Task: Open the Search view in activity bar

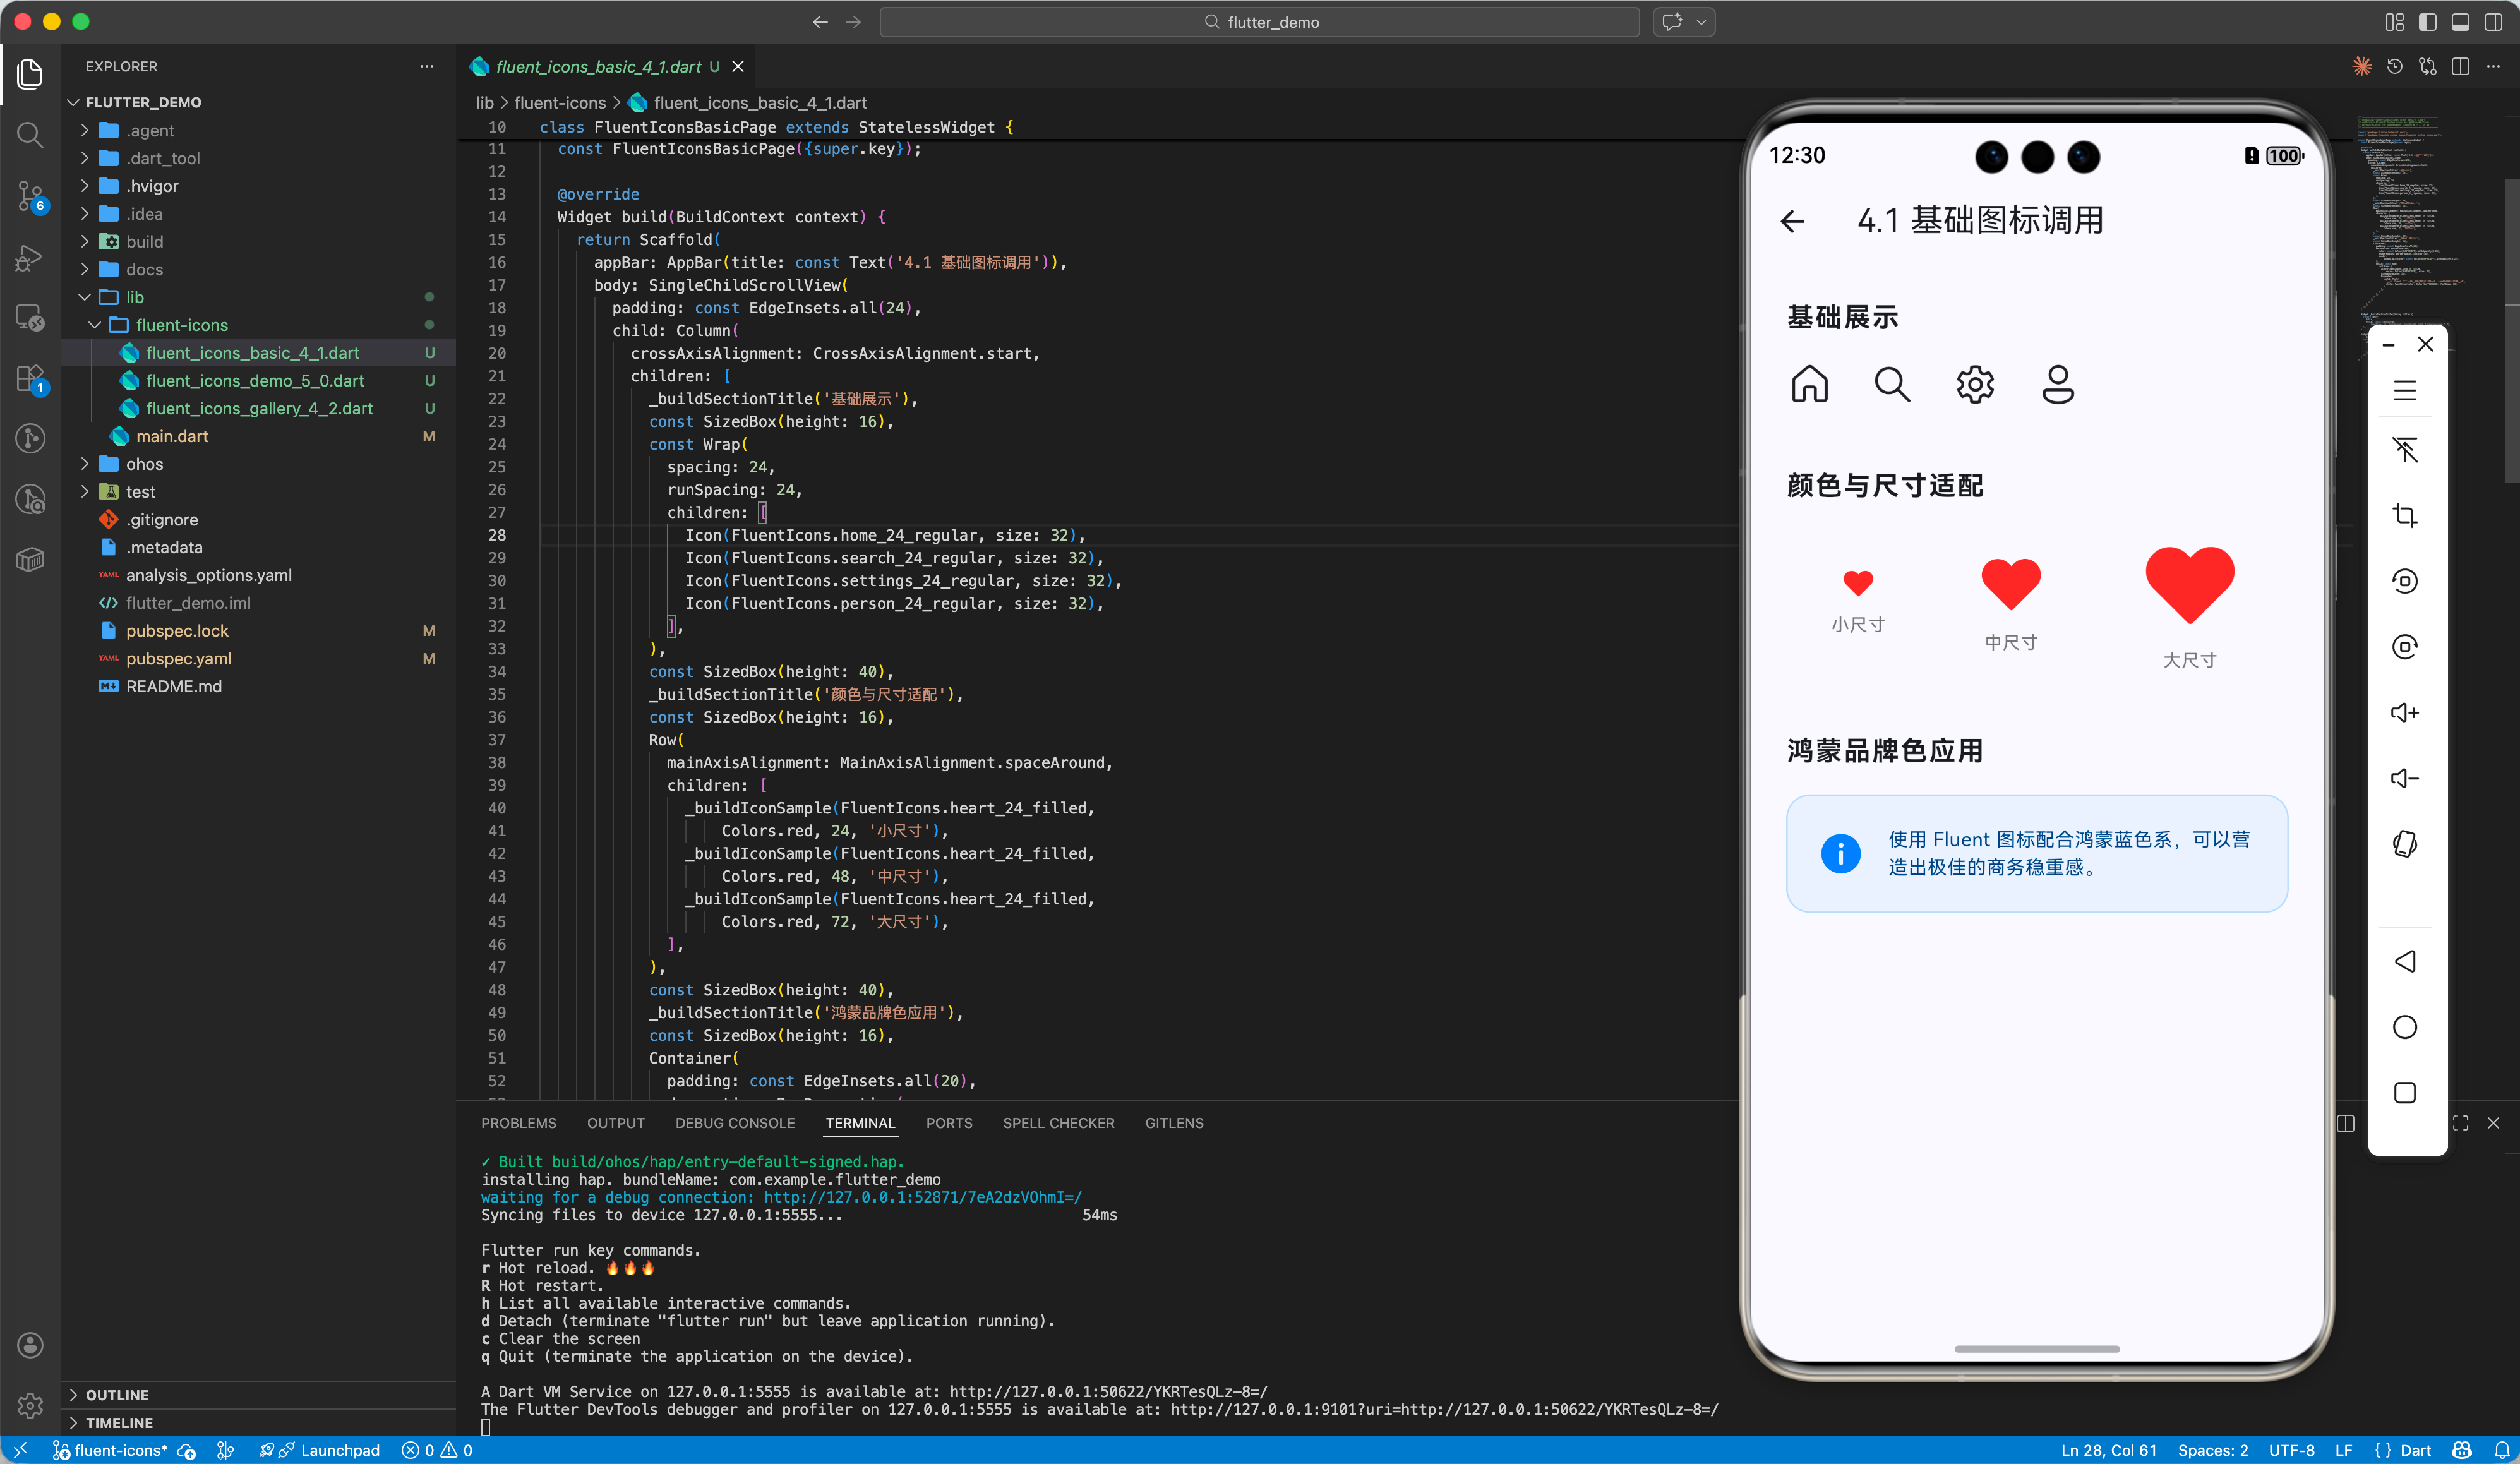Action: coord(30,134)
